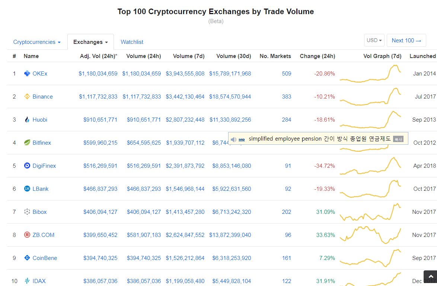Screen dimensions: 437x286
Task: Click the scroll-to-top arrow button
Action: [431, 277]
